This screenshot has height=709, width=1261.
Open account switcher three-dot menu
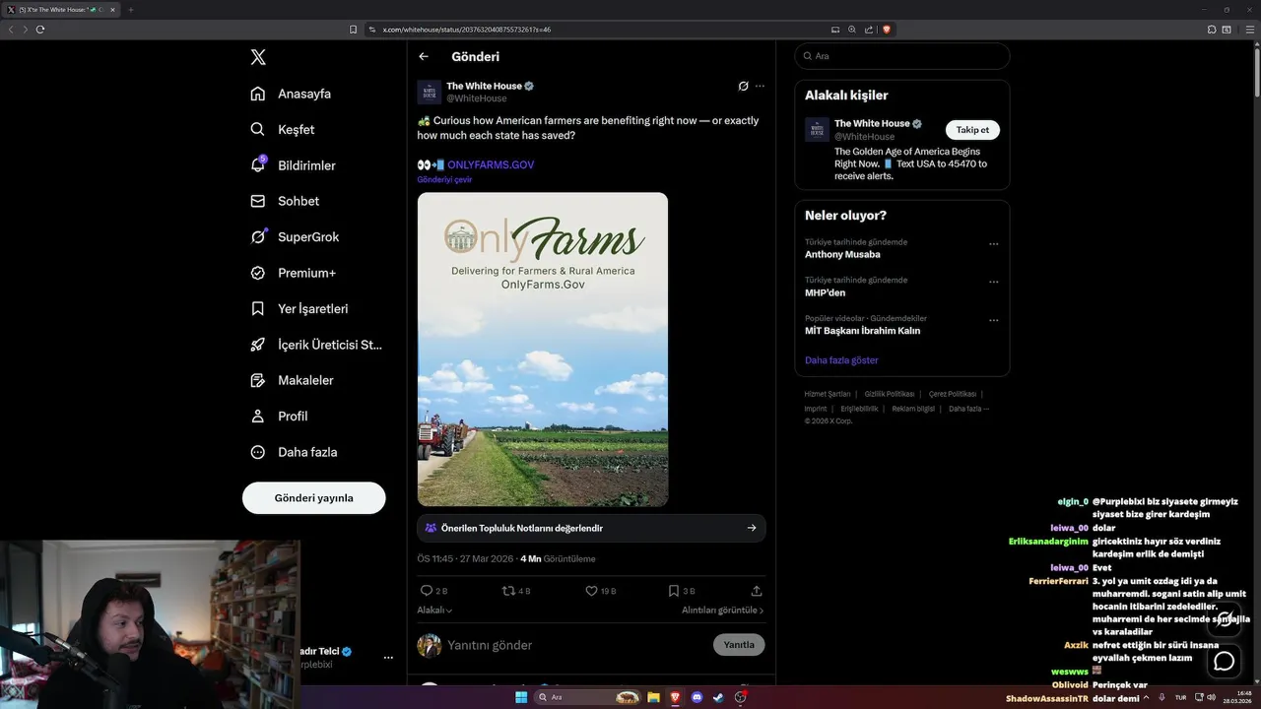tap(388, 657)
